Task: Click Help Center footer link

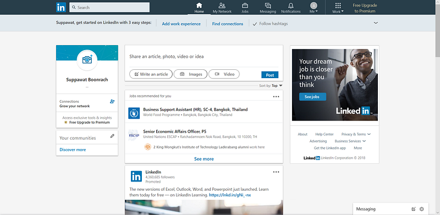Action: pos(324,134)
